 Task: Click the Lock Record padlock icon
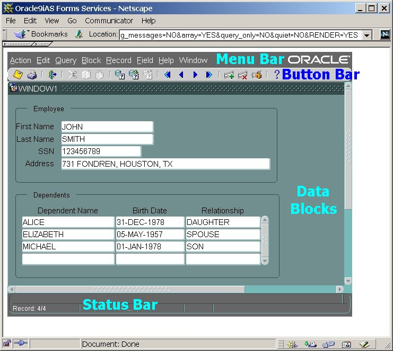(257, 75)
